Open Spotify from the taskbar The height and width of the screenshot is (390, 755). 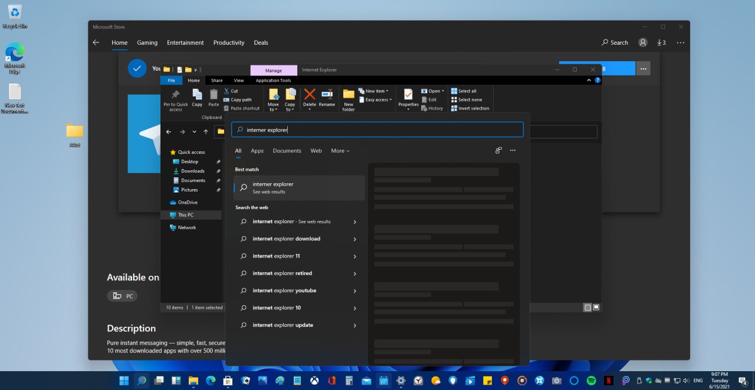pyautogui.click(x=591, y=381)
